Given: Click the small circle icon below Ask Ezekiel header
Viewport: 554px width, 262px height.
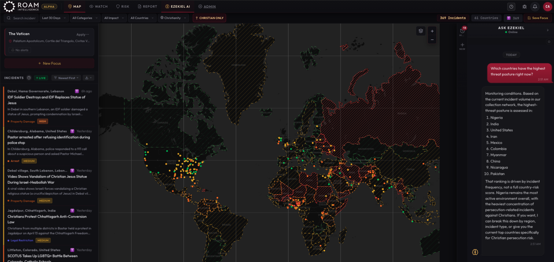Looking at the screenshot, I should [x=549, y=42].
